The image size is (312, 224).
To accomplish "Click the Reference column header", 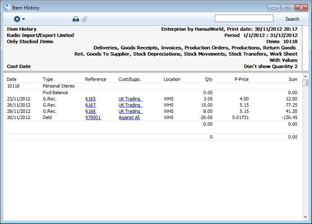I will click(x=95, y=79).
